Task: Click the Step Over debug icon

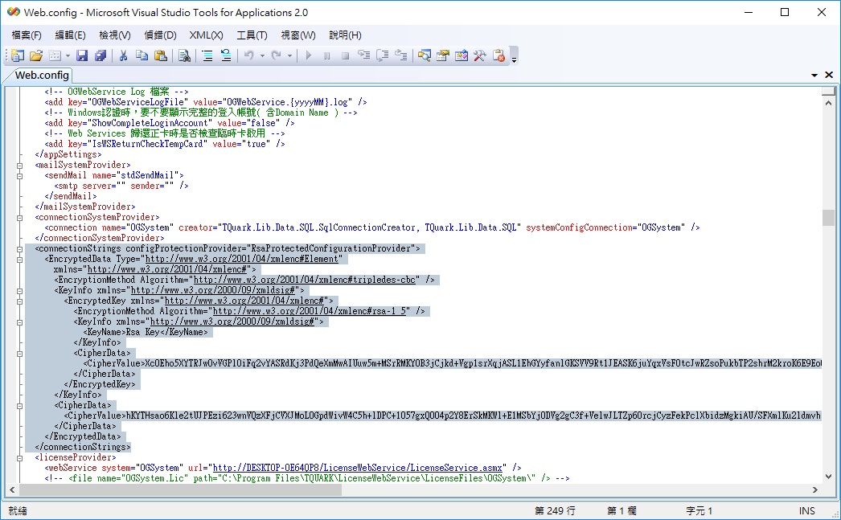Action: click(383, 55)
